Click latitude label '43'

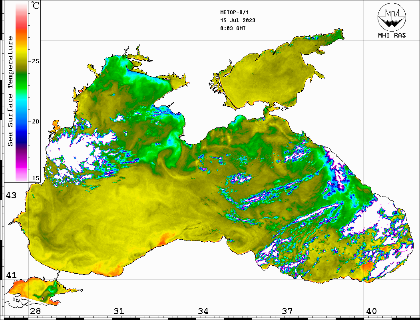(11, 195)
